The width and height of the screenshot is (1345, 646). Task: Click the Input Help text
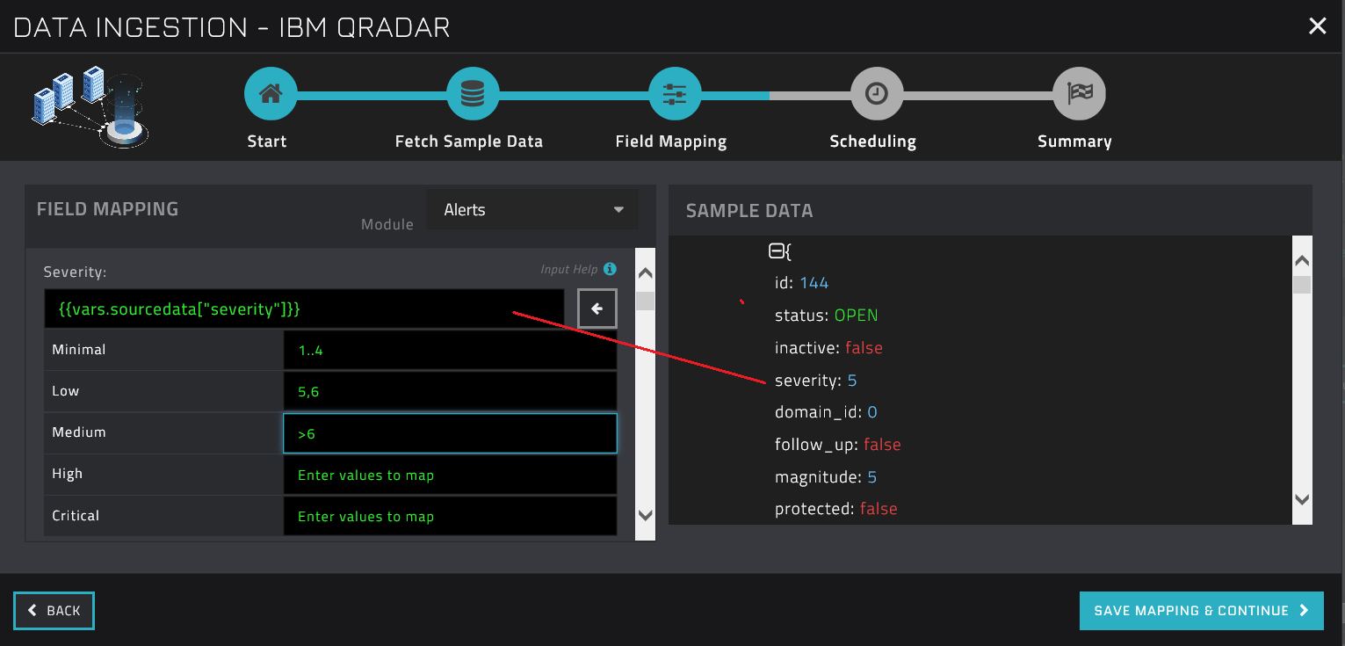(x=569, y=270)
